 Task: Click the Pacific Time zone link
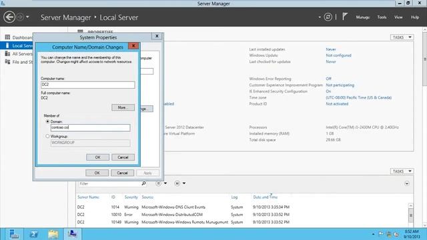click(359, 97)
